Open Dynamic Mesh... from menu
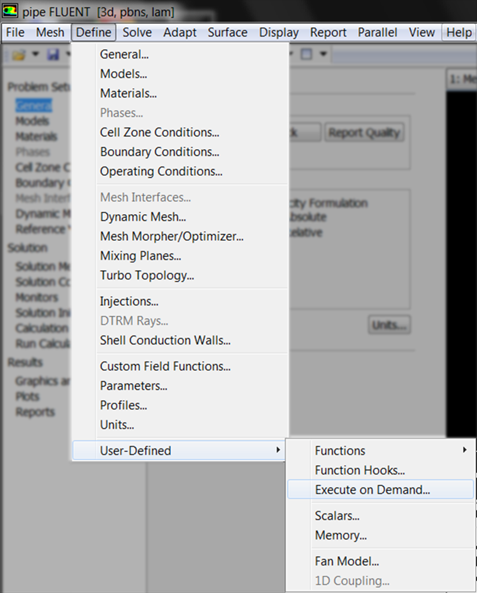The image size is (477, 593). click(180, 217)
